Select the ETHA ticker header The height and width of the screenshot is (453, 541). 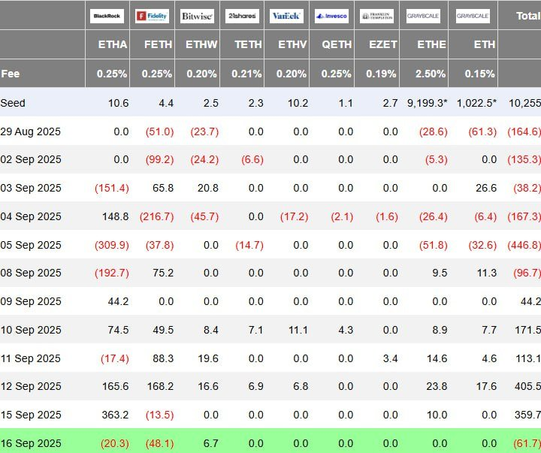pyautogui.click(x=113, y=44)
